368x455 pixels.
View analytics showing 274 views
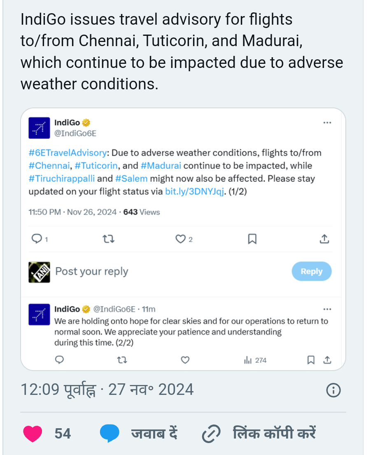point(255,360)
